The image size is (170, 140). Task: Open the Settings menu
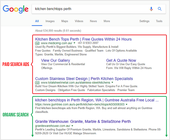144,21
